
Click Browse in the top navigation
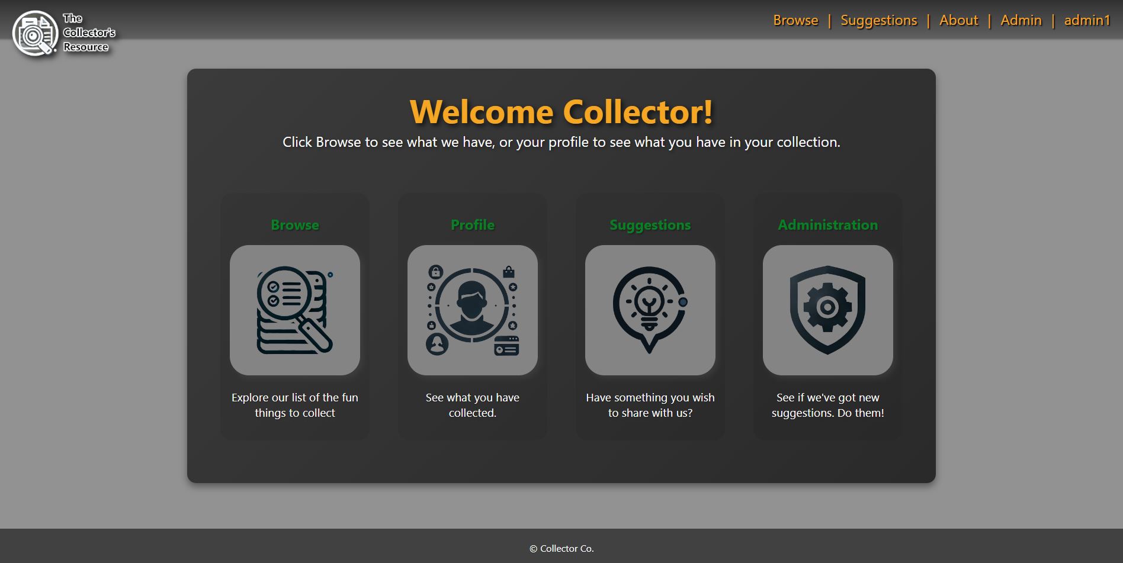point(795,20)
